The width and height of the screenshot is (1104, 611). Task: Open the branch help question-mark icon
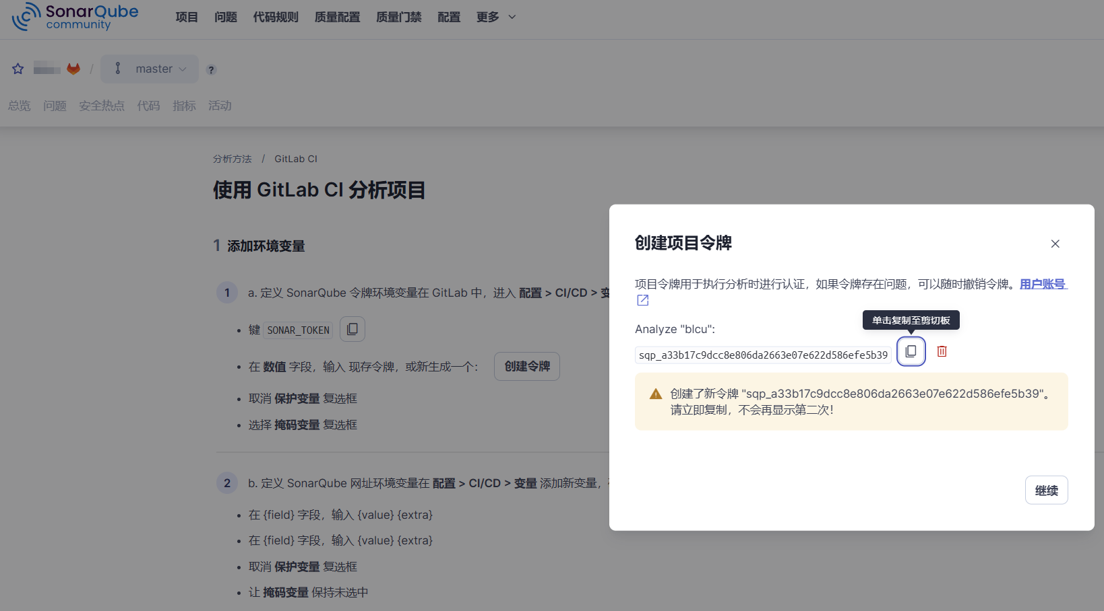pyautogui.click(x=211, y=69)
